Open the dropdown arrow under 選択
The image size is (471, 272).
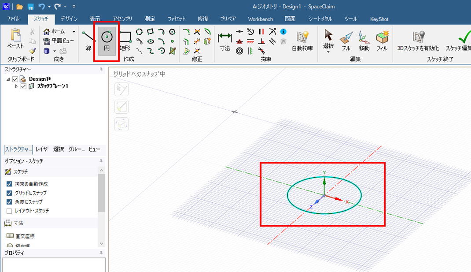(x=328, y=52)
